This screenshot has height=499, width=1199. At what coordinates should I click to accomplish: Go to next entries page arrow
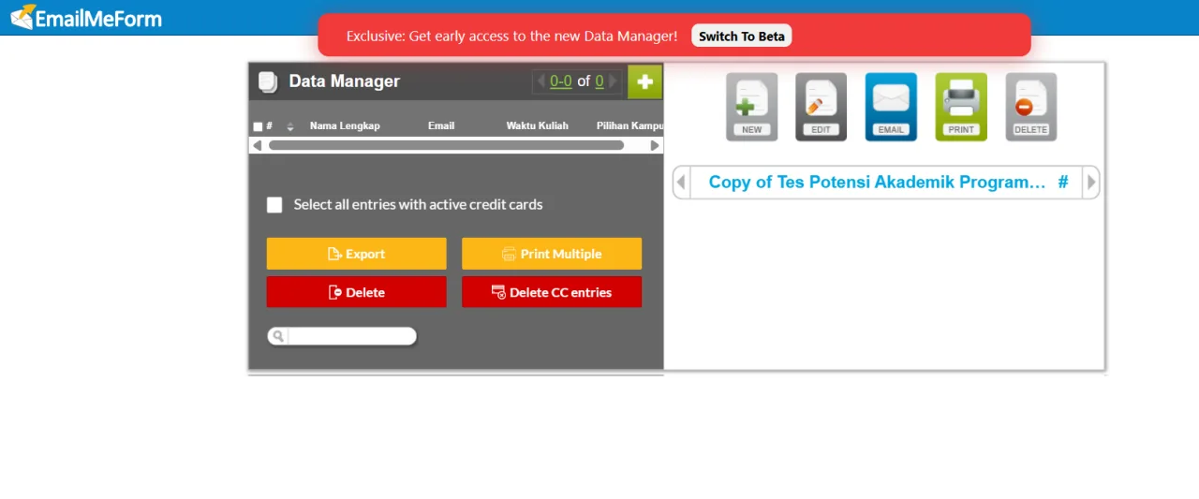[614, 81]
